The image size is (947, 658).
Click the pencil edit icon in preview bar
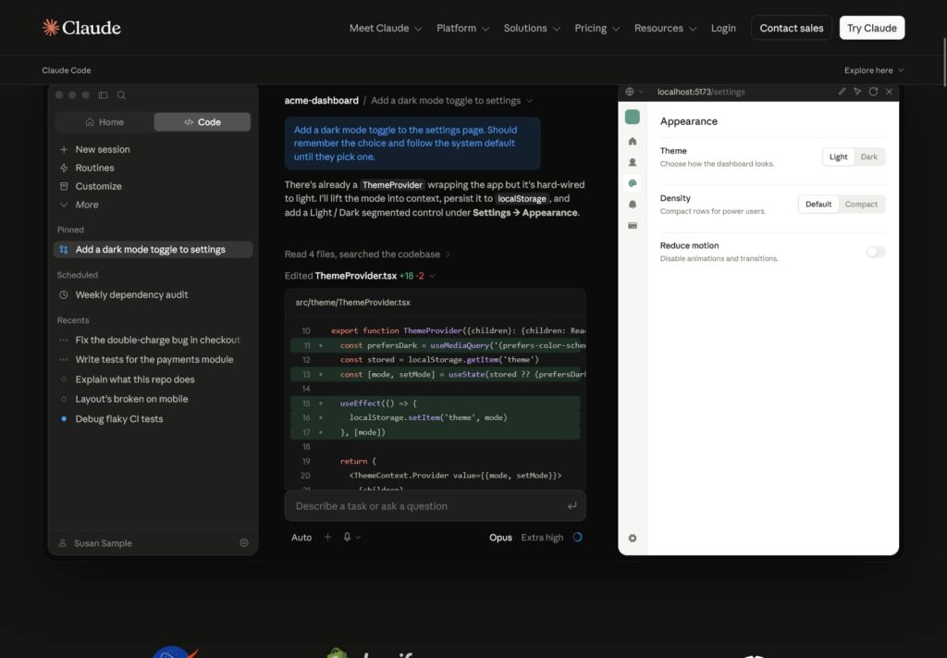(x=842, y=92)
